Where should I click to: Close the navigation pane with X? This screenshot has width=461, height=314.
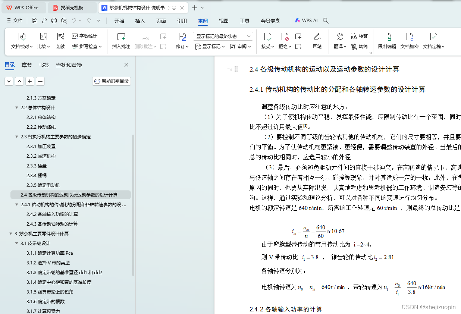tap(126, 65)
